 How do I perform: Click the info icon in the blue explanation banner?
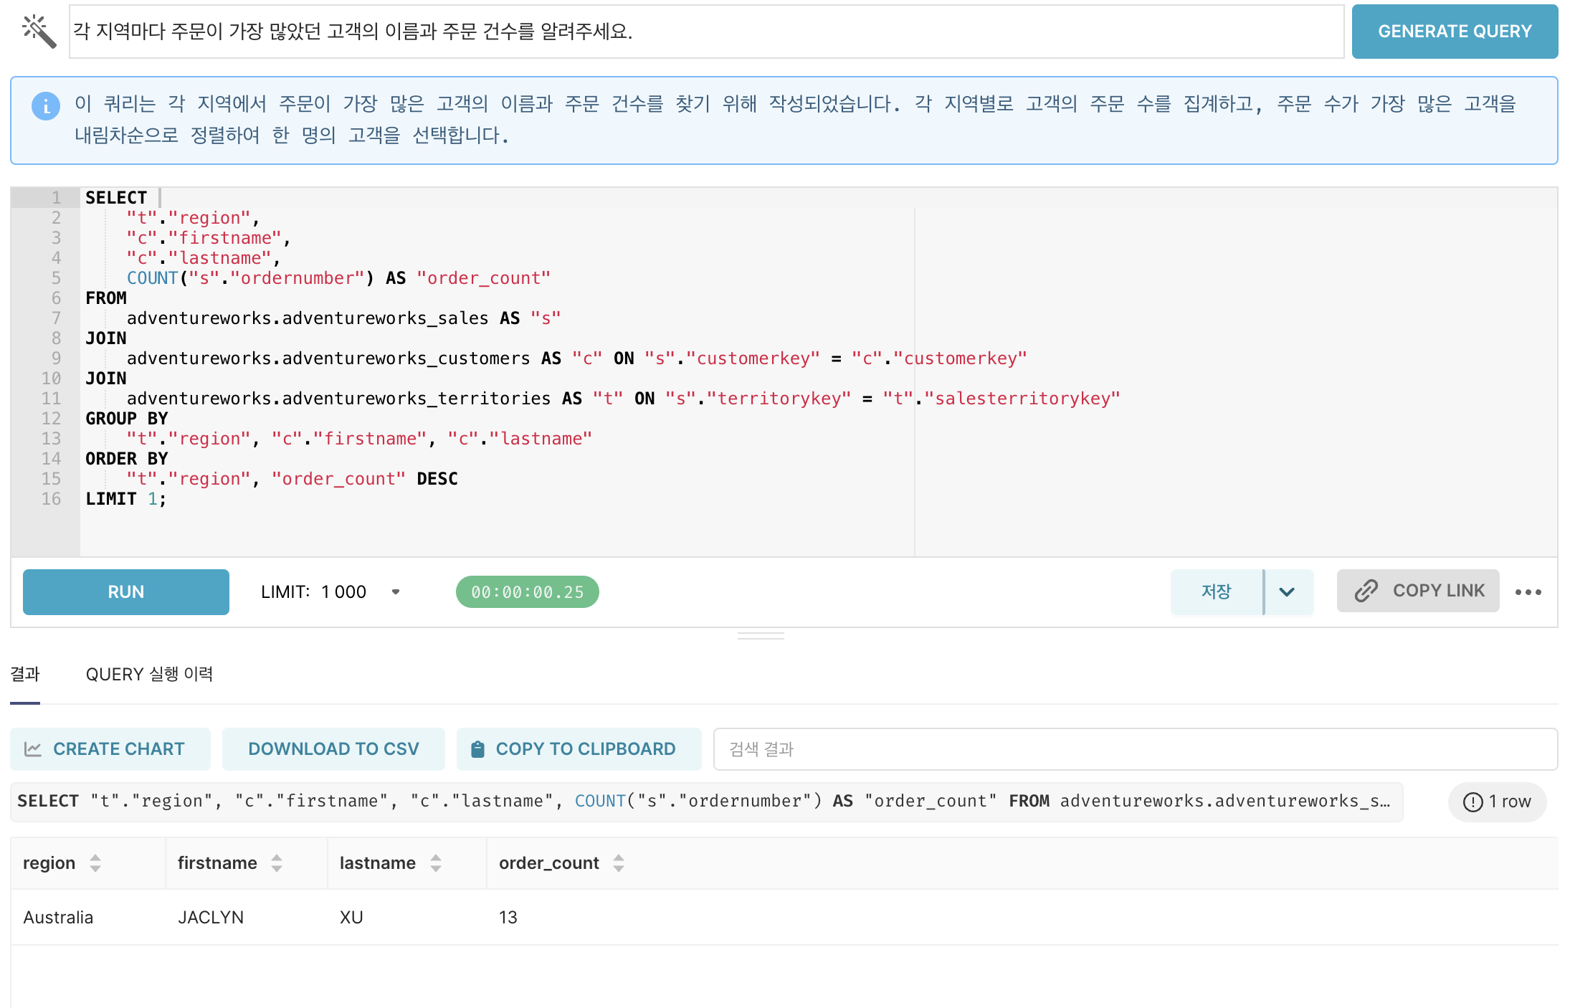[x=45, y=106]
